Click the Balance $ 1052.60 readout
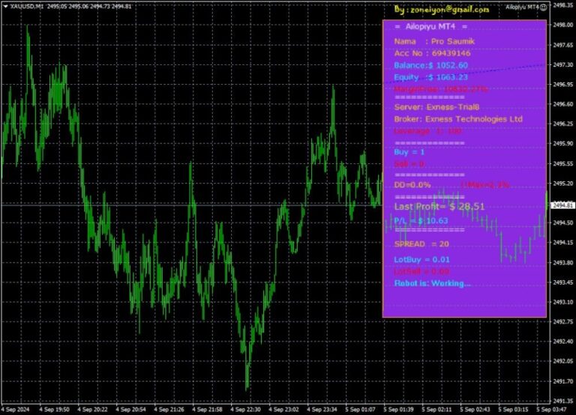Screen dimensions: 576x415 [x=430, y=65]
